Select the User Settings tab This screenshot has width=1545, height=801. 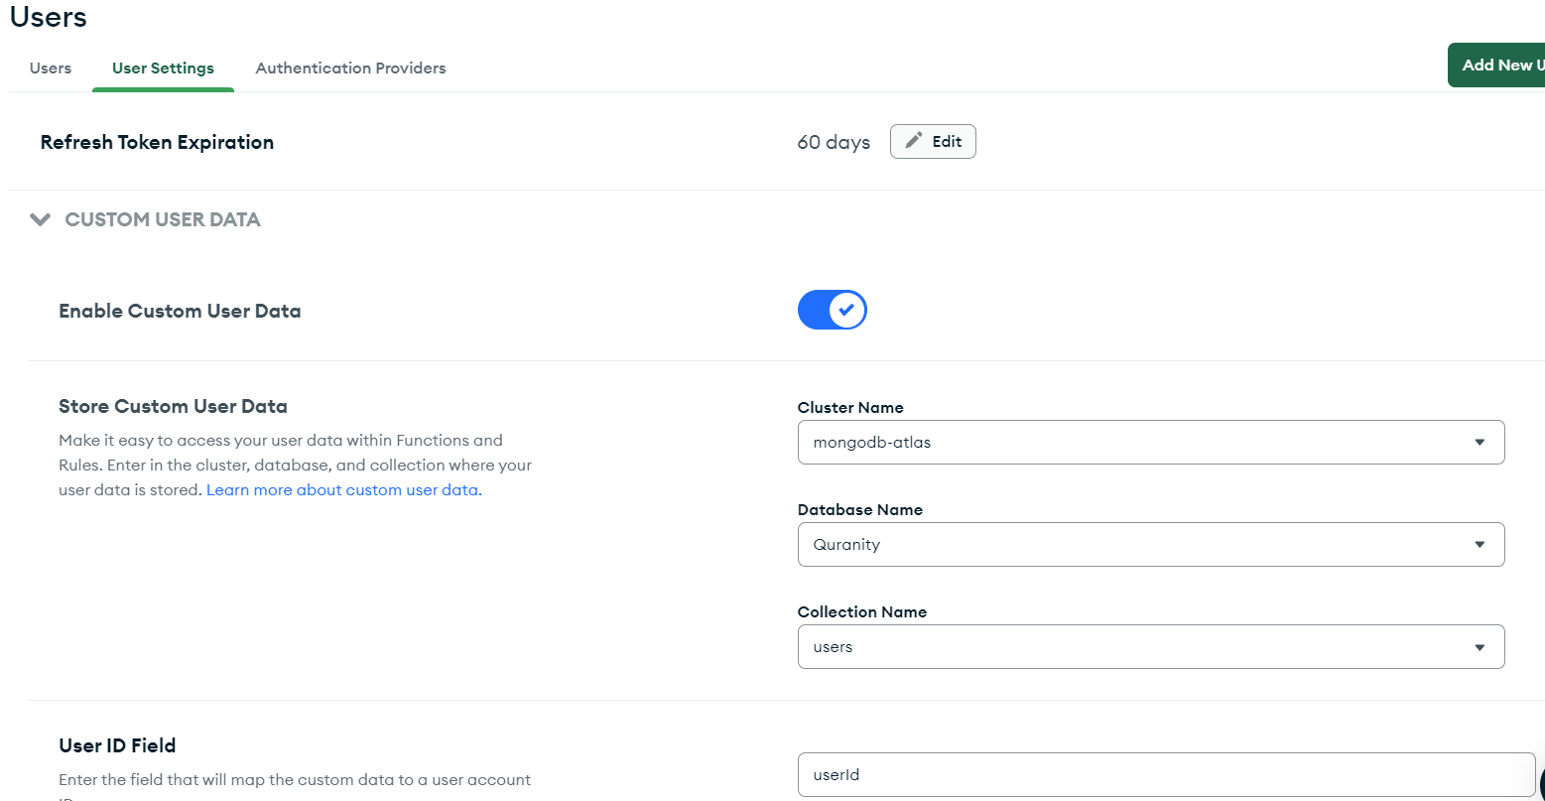pyautogui.click(x=163, y=68)
